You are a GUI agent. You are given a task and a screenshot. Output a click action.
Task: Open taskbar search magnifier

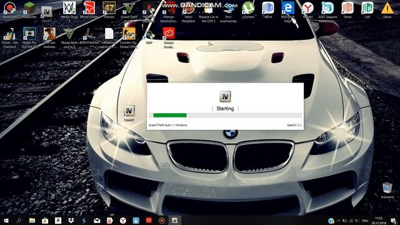[19, 221]
